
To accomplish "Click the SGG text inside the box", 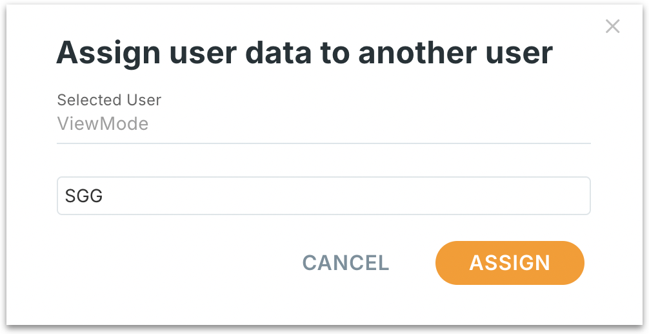I will click(x=85, y=196).
